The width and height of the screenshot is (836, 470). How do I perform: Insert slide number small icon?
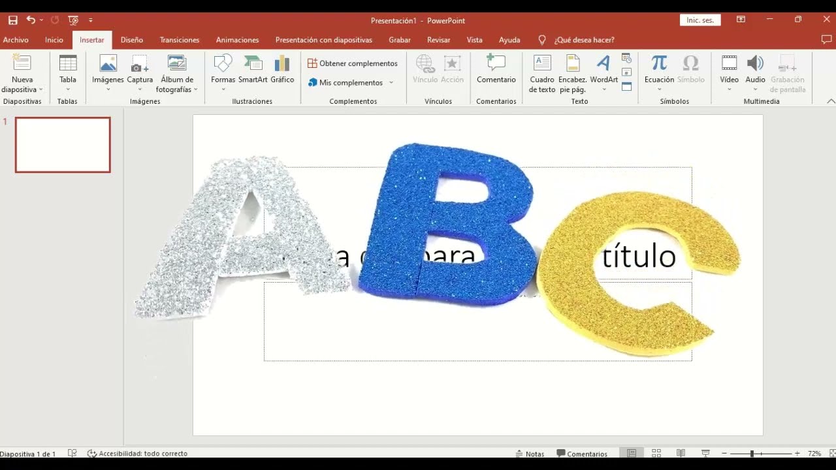626,72
